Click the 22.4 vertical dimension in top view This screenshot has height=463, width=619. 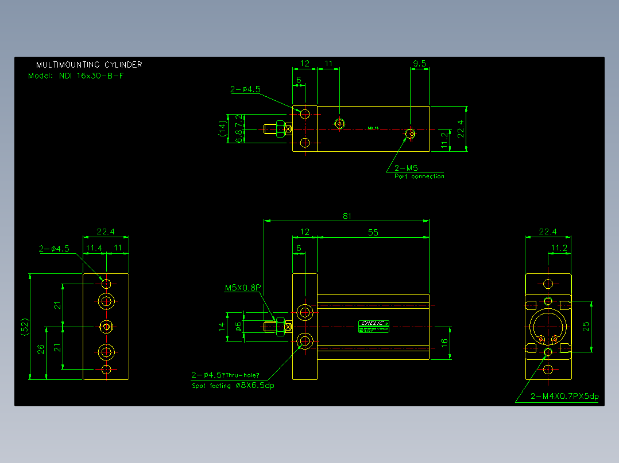[461, 129]
